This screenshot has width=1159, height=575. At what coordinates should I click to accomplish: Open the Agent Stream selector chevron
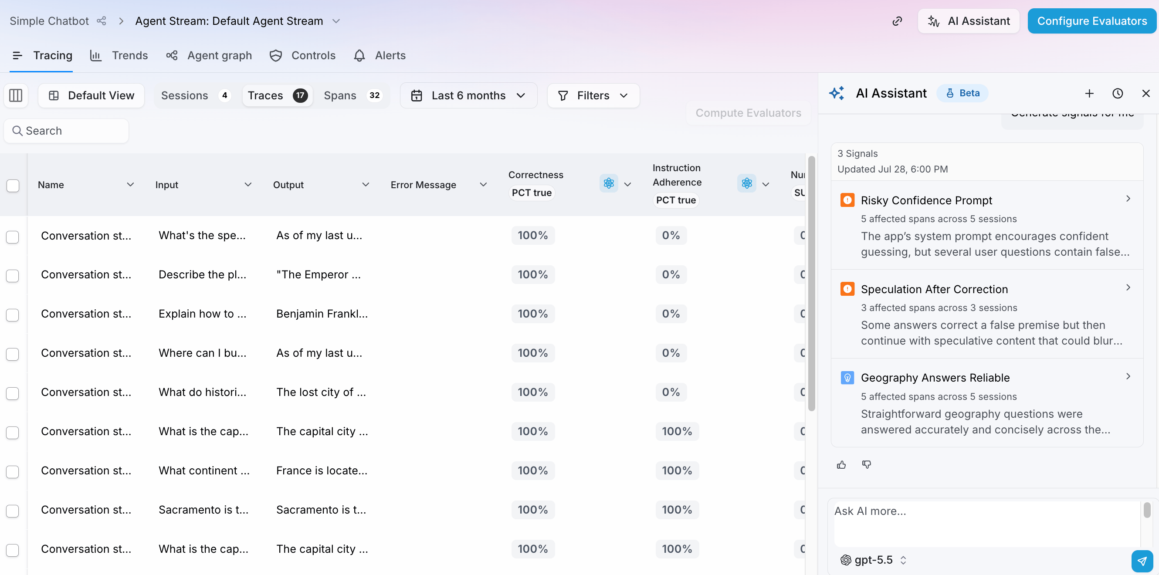coord(336,21)
